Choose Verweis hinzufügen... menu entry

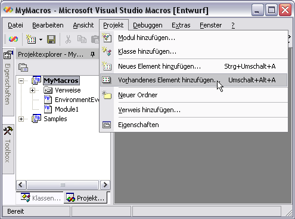click(194, 110)
